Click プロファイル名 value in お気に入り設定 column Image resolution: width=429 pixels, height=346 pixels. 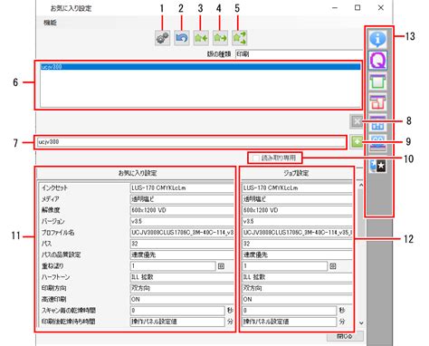pos(182,233)
